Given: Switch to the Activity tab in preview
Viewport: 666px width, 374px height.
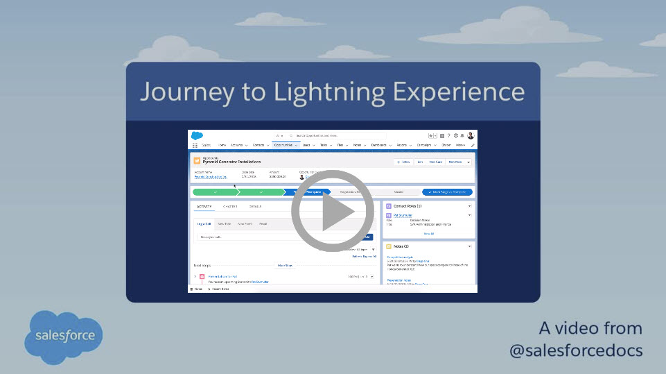Looking at the screenshot, I should (x=204, y=207).
